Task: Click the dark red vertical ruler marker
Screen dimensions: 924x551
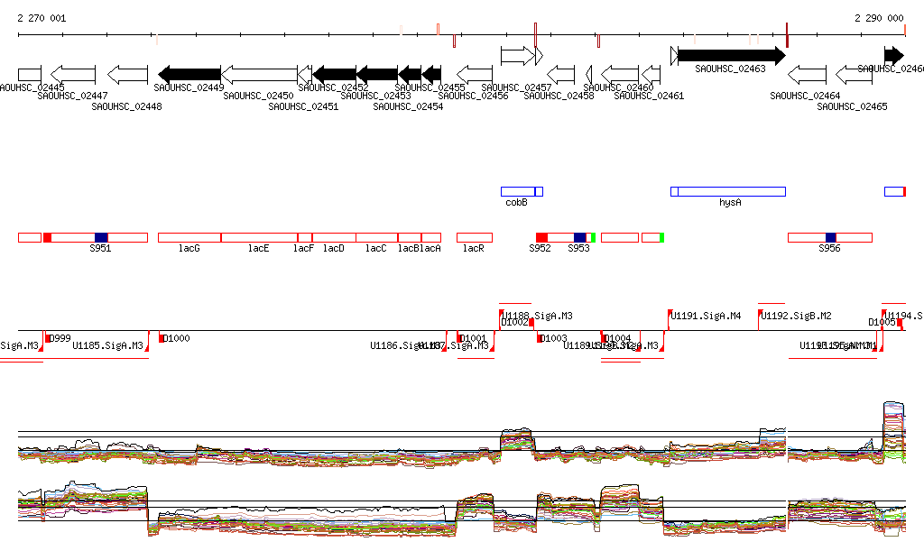Action: (x=787, y=35)
